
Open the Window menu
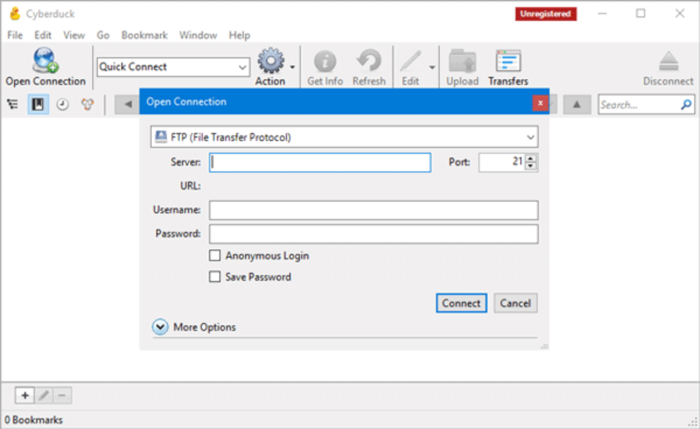pyautogui.click(x=198, y=35)
